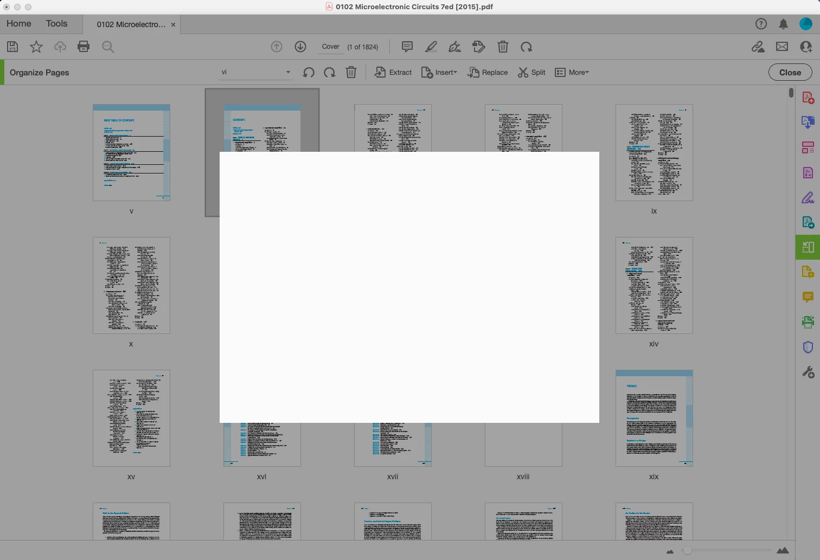Image resolution: width=820 pixels, height=560 pixels.
Task: Click the cloud upload icon
Action: coord(60,47)
